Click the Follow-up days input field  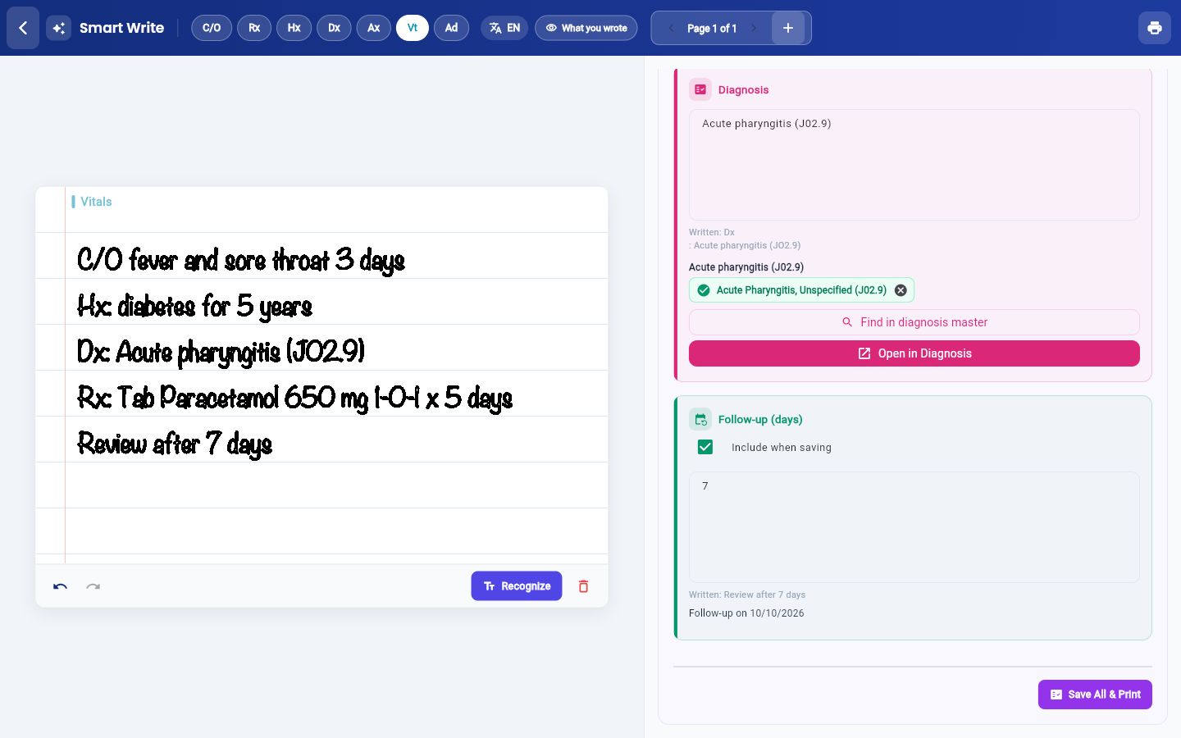click(x=914, y=527)
